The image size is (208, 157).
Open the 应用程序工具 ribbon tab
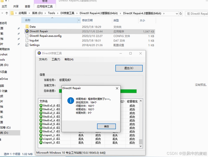[x=45, y=6]
